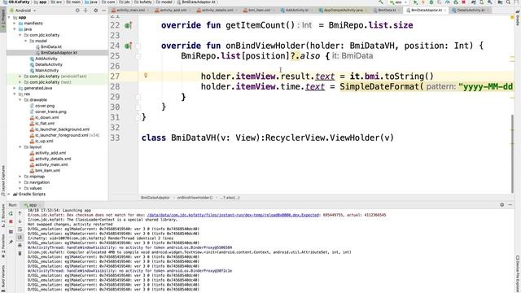Hide the Run panel with minimize icon

coord(510,205)
